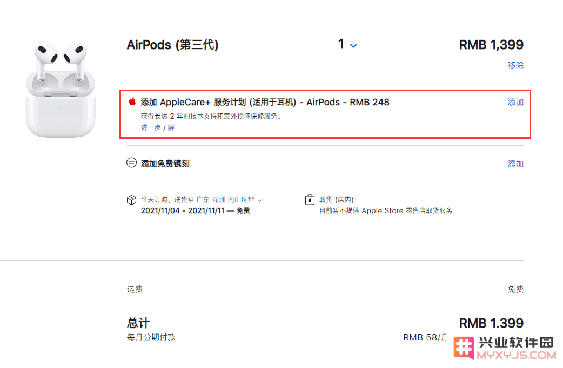
Task: Click the AirPods (第三代) product title
Action: [x=173, y=45]
